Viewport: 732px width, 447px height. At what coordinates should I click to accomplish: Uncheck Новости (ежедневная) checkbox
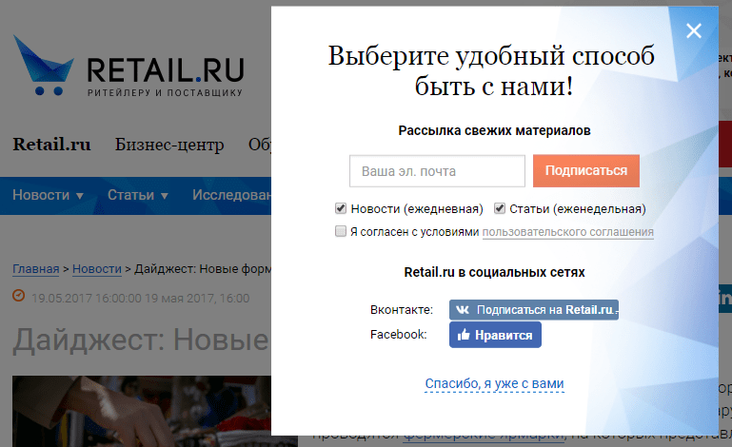341,208
